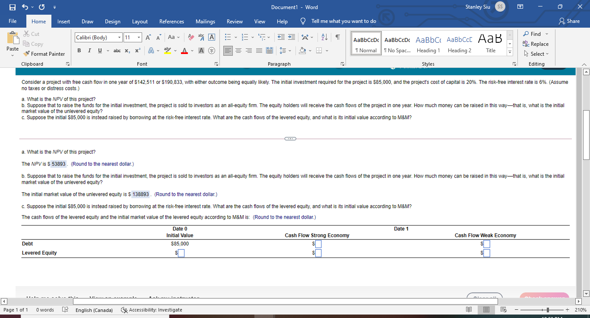The width and height of the screenshot is (590, 318).
Task: Switch to Read Mode via status bar icon
Action: pyautogui.click(x=469, y=309)
